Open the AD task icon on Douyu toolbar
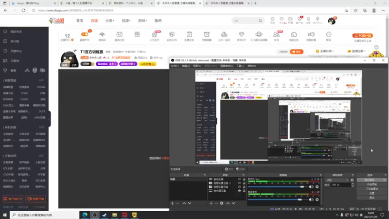The height and width of the screenshot is (219, 389). click(119, 35)
